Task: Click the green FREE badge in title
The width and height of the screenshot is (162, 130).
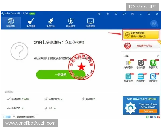Action: pos(32,14)
